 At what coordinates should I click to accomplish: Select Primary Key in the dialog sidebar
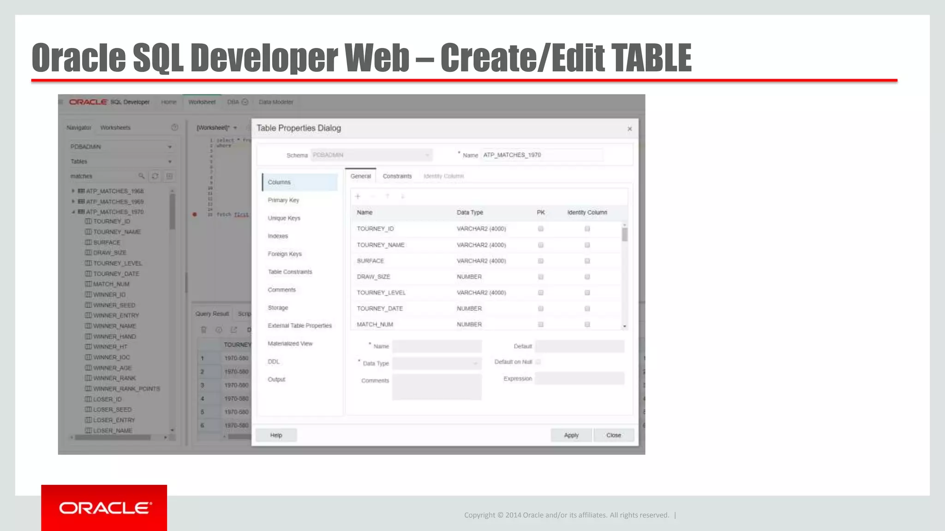(x=283, y=200)
